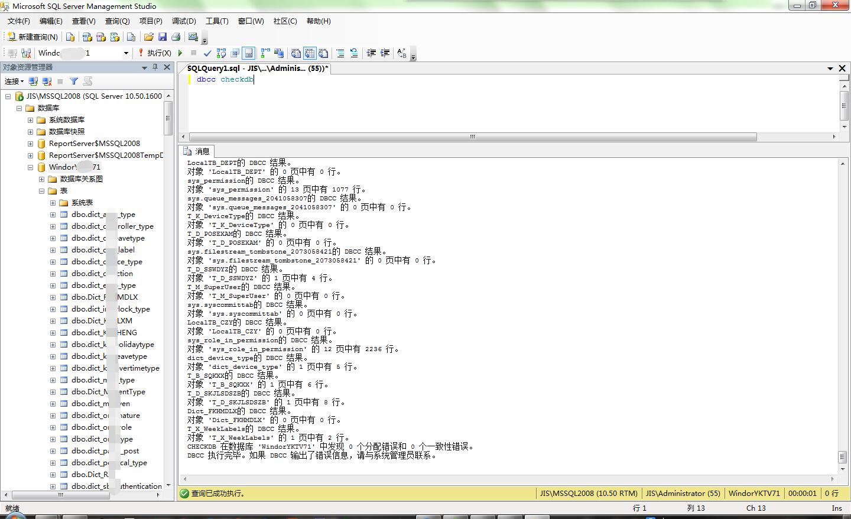Open the Object Explorer window position dropdown
Image resolution: width=851 pixels, height=519 pixels.
tap(144, 67)
